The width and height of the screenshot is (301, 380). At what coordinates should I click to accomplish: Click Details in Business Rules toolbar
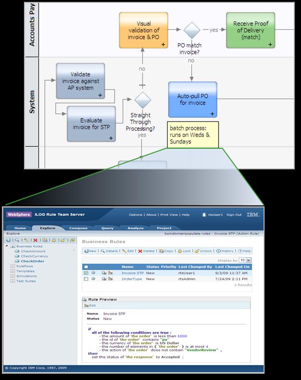tap(109, 251)
